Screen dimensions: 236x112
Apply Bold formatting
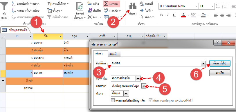pos(161,15)
